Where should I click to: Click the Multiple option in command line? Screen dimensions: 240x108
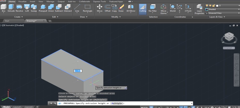click(117, 103)
